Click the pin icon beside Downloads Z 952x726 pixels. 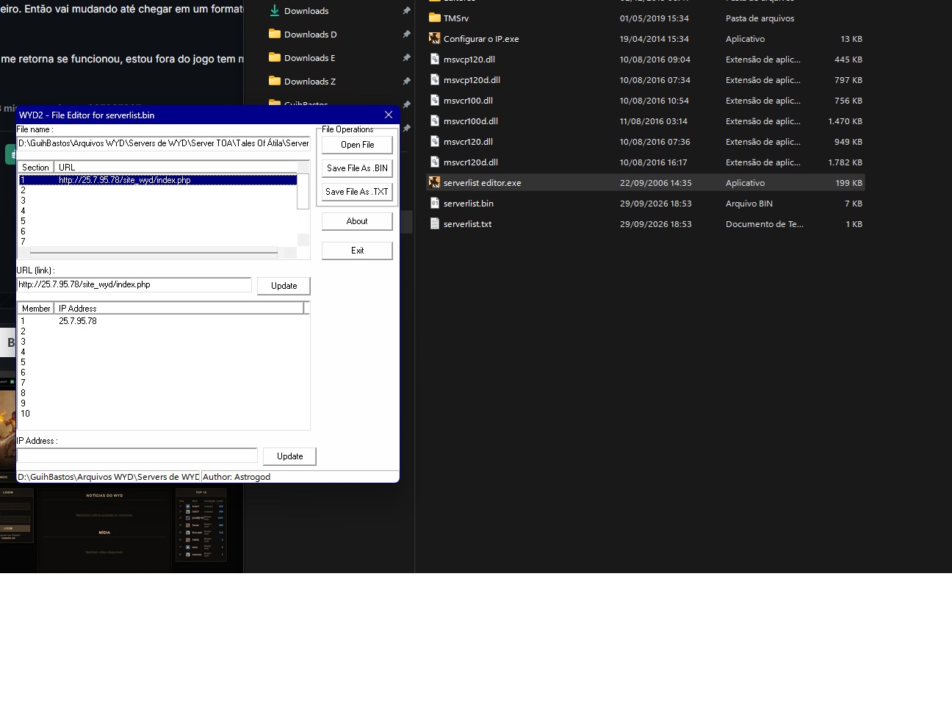click(406, 82)
